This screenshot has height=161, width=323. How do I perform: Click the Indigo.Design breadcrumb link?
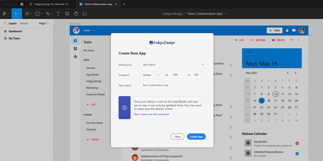[173, 14]
